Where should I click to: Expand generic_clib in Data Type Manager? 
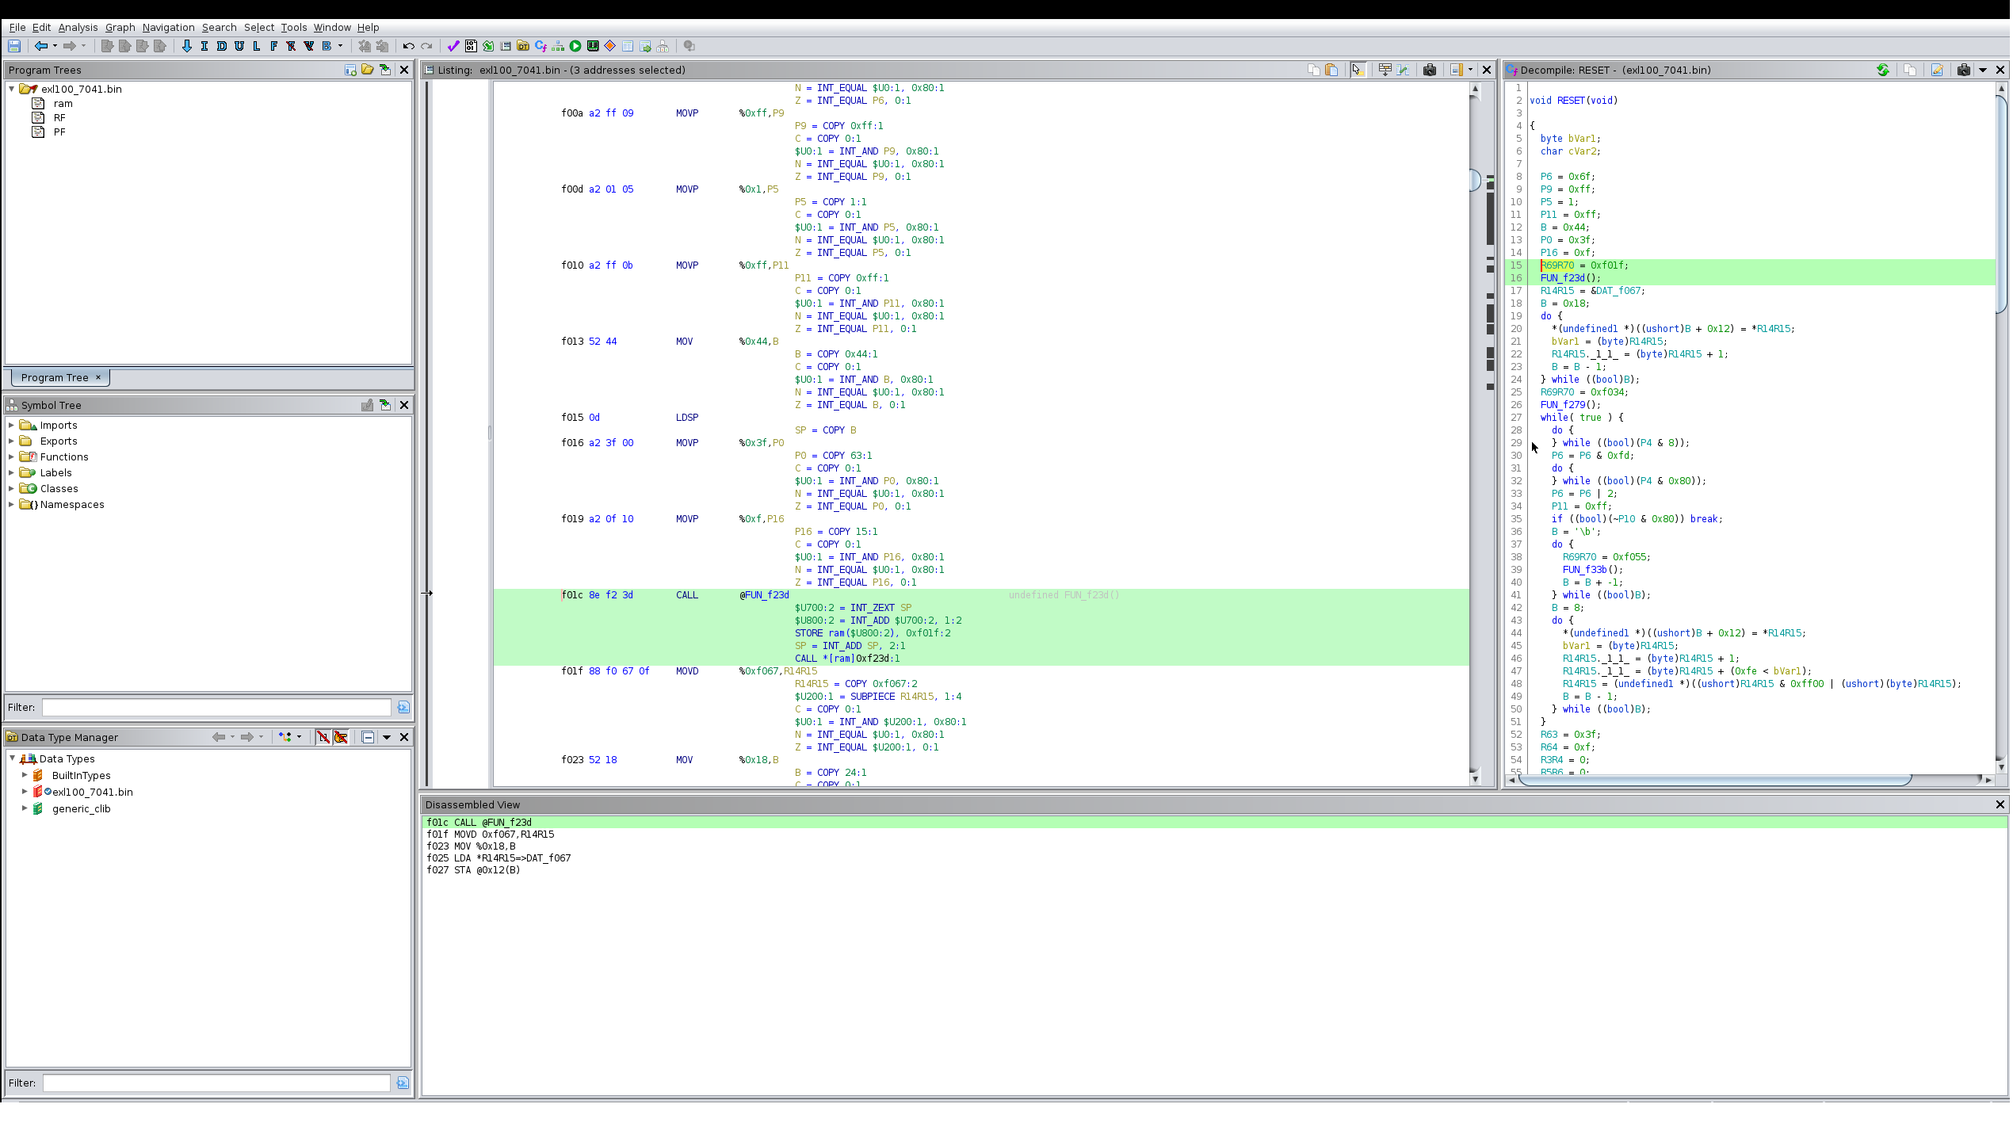coord(25,808)
